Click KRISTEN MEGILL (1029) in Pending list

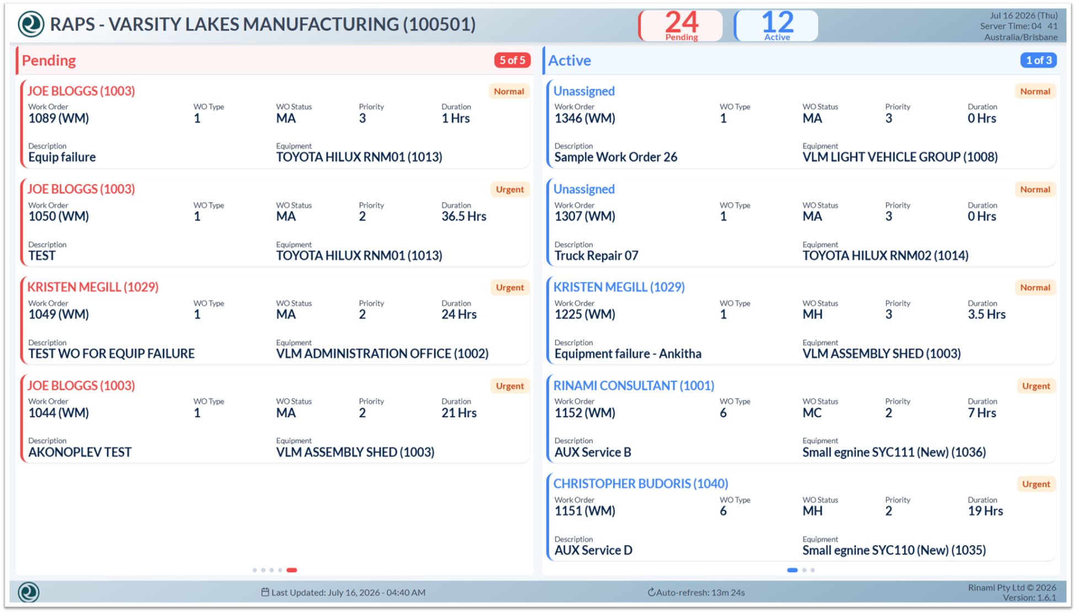93,287
